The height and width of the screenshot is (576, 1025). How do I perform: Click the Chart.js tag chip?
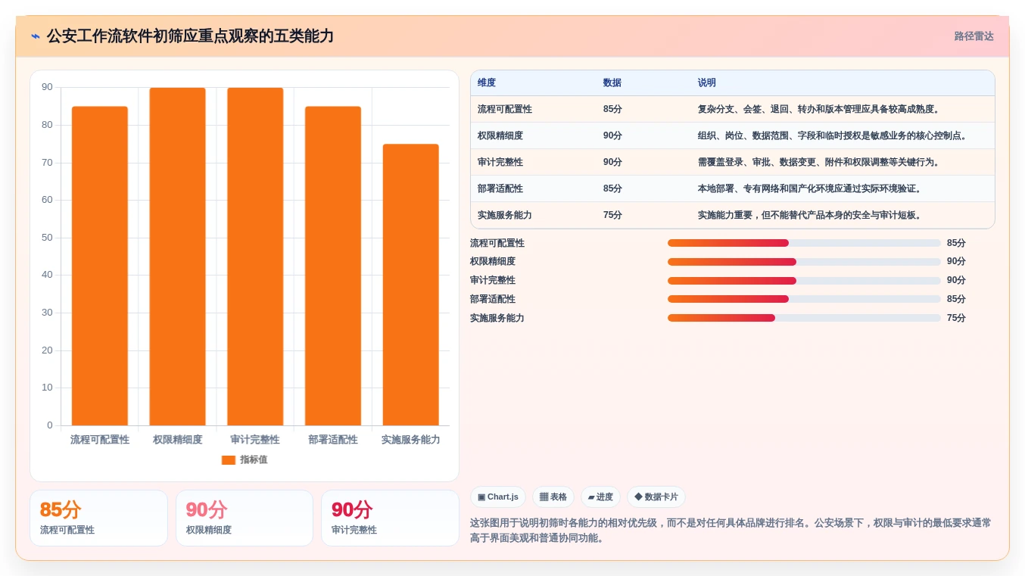(498, 497)
